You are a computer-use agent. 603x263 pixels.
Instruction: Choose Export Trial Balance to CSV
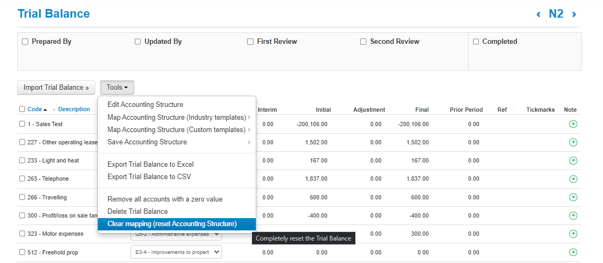[177, 176]
